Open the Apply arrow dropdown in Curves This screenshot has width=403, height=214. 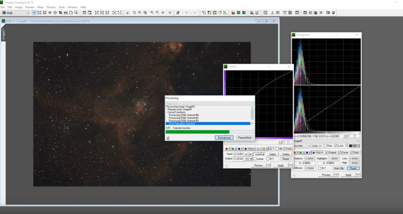click(291, 166)
